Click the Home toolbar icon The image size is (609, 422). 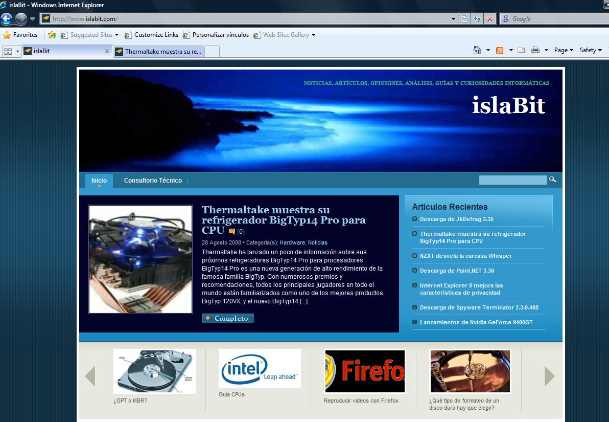pyautogui.click(x=477, y=50)
